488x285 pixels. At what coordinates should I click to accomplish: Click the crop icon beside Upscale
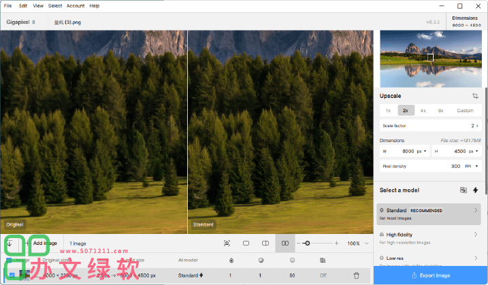point(475,96)
